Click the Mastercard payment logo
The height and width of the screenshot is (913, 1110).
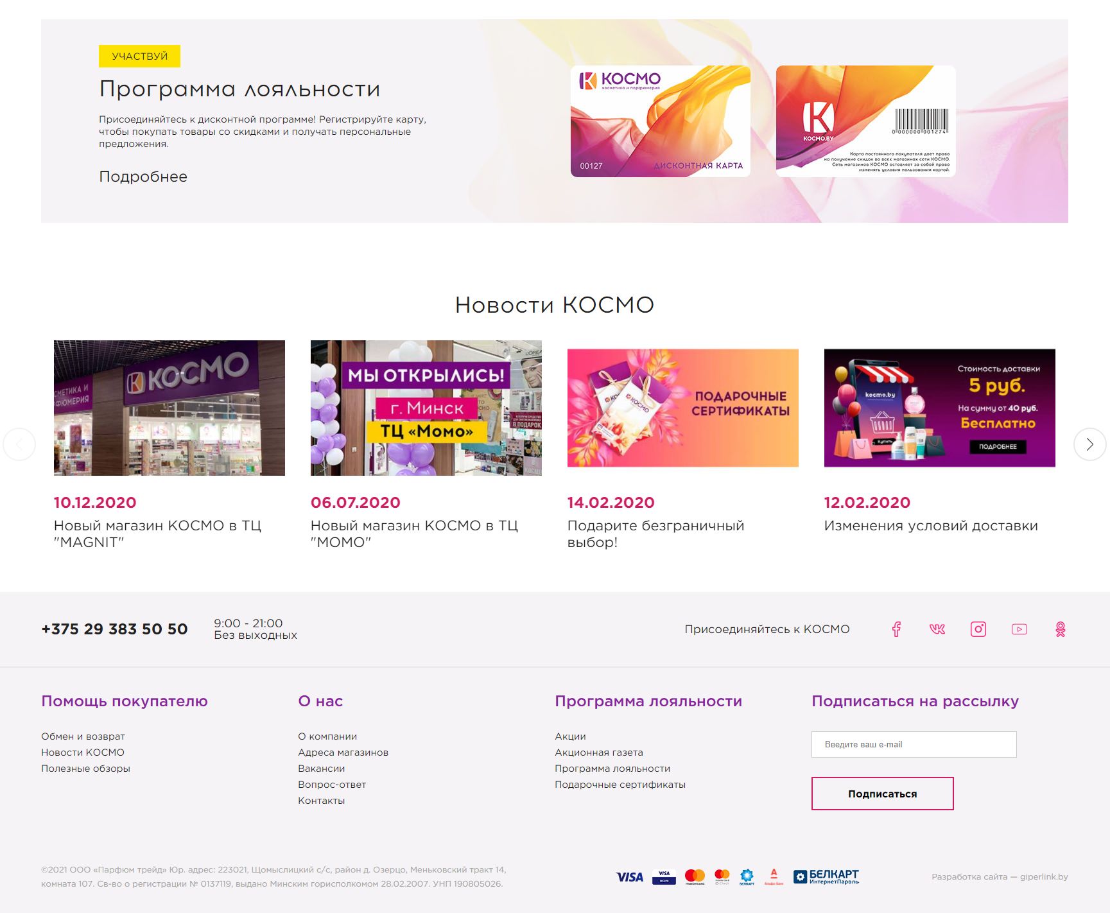(x=695, y=876)
